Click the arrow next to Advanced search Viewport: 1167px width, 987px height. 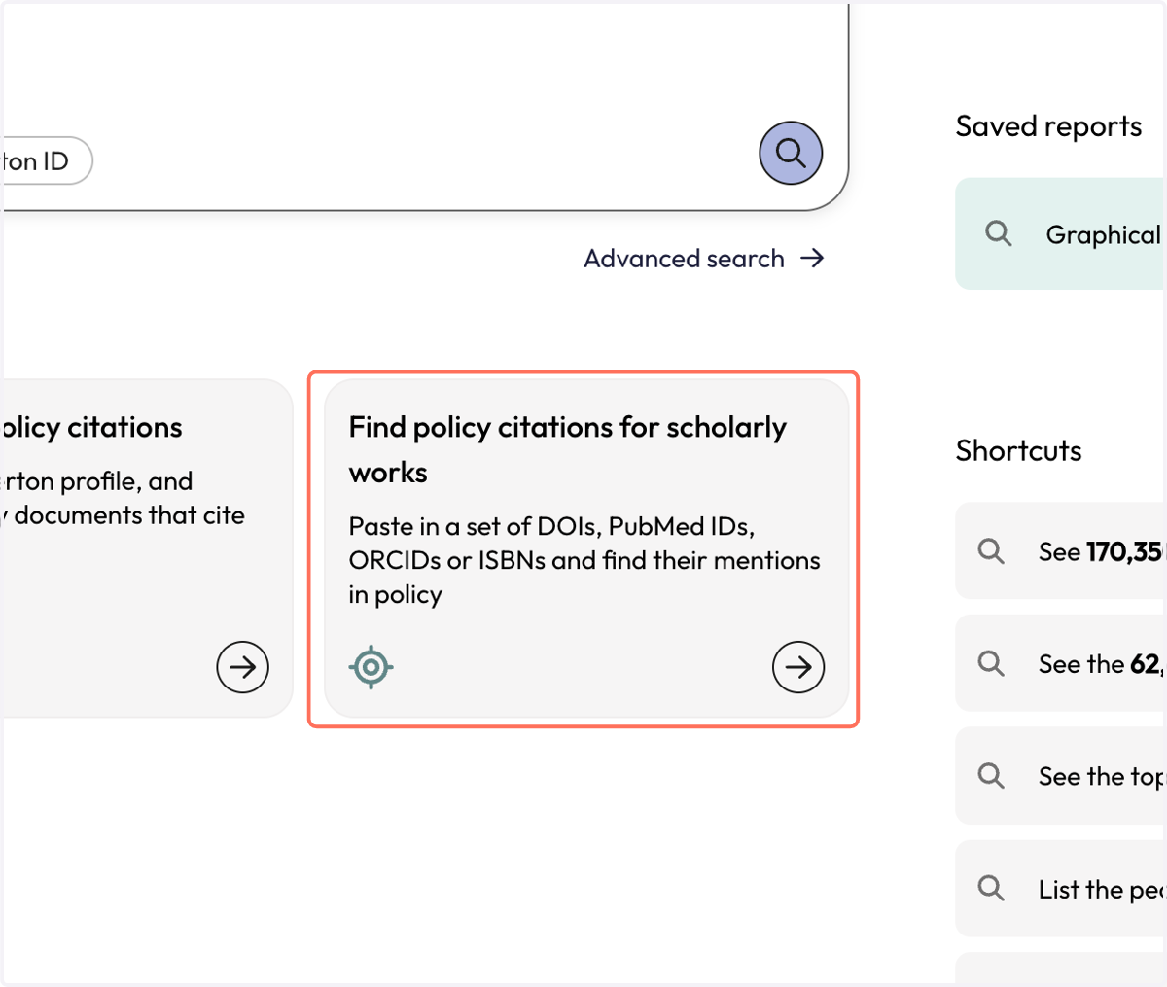point(812,258)
